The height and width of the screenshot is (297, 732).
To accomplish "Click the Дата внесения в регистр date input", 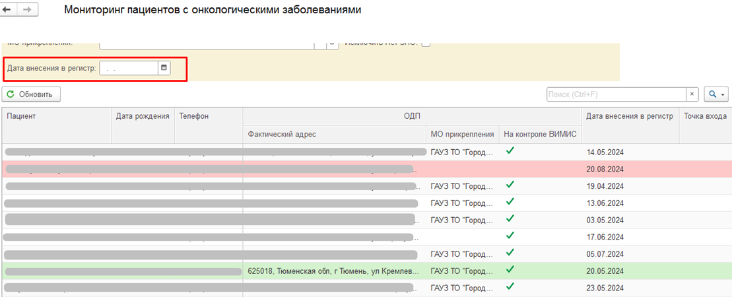I will coord(129,68).
